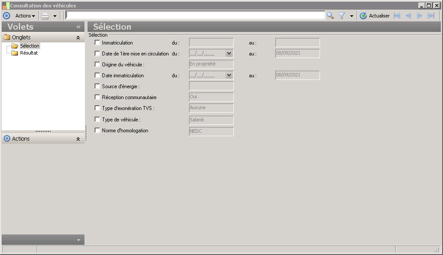Enable Date immatriculation checkbox
The height and width of the screenshot is (255, 443).
[x=97, y=75]
